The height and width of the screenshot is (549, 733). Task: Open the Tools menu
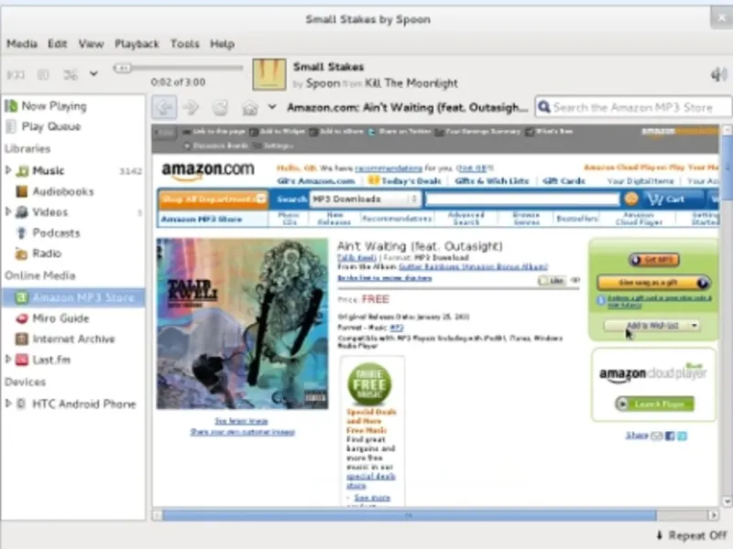pos(185,44)
